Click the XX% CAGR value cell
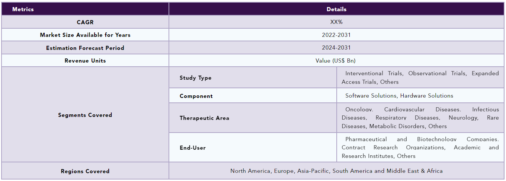Image resolution: width=506 pixels, height=181 pixels. 336,22
